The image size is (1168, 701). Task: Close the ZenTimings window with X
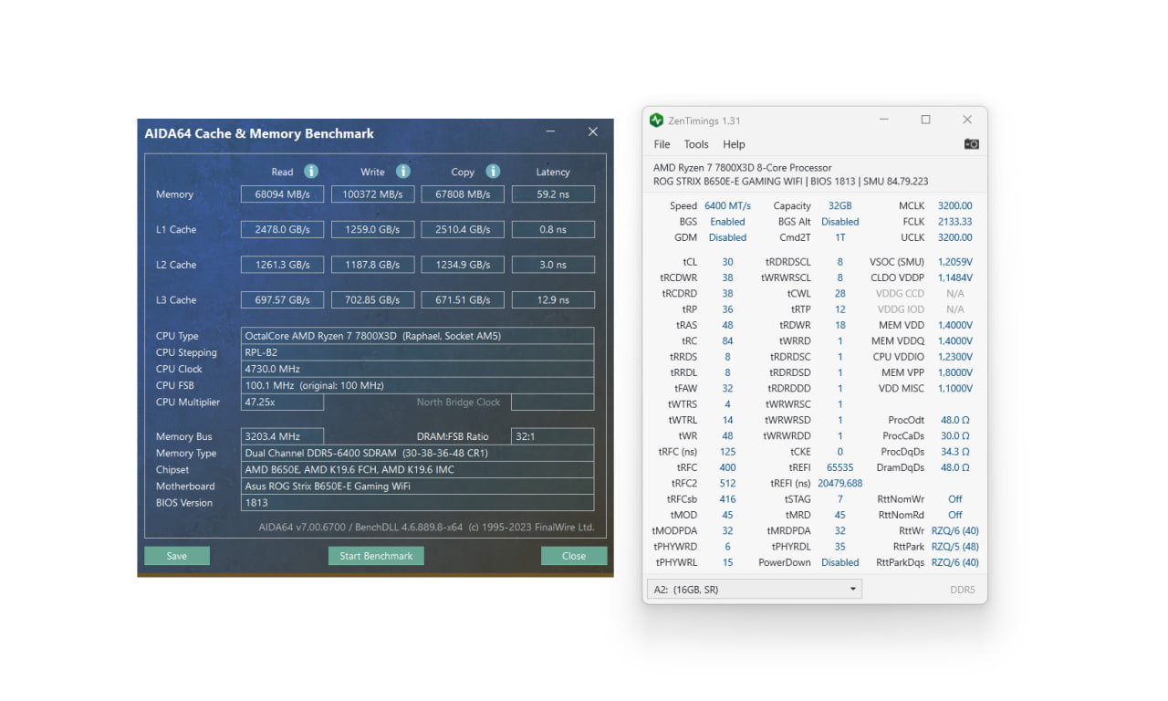[x=967, y=120]
